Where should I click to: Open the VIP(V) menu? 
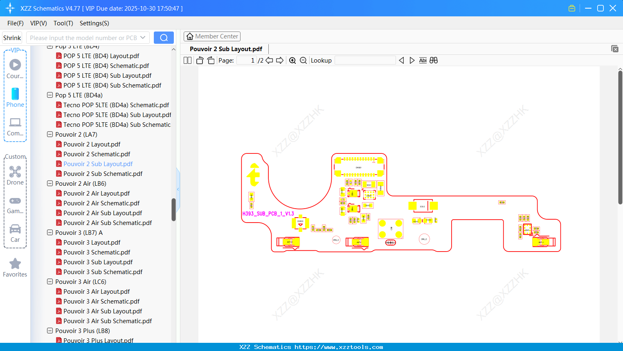coord(38,23)
